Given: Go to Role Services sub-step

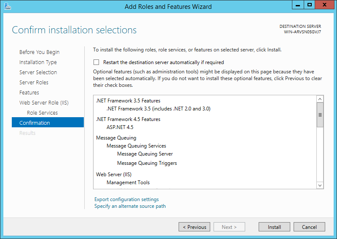Looking at the screenshot, I should (x=42, y=113).
